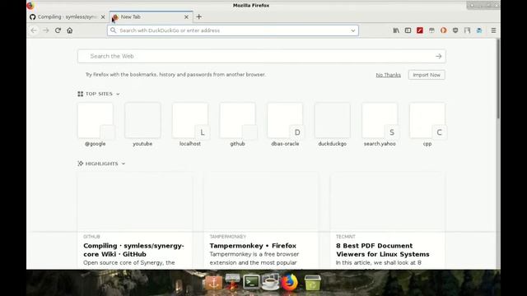
Task: Open Firefox from the dock
Action: click(x=289, y=282)
